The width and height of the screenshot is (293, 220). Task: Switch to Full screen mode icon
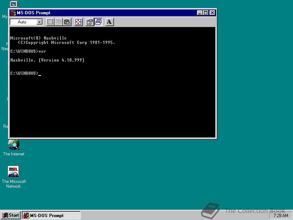[x=78, y=22]
